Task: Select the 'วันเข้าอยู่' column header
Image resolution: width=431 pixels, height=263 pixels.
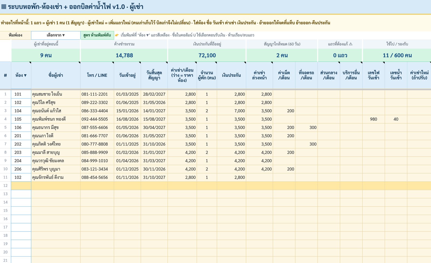Action: tap(127, 75)
